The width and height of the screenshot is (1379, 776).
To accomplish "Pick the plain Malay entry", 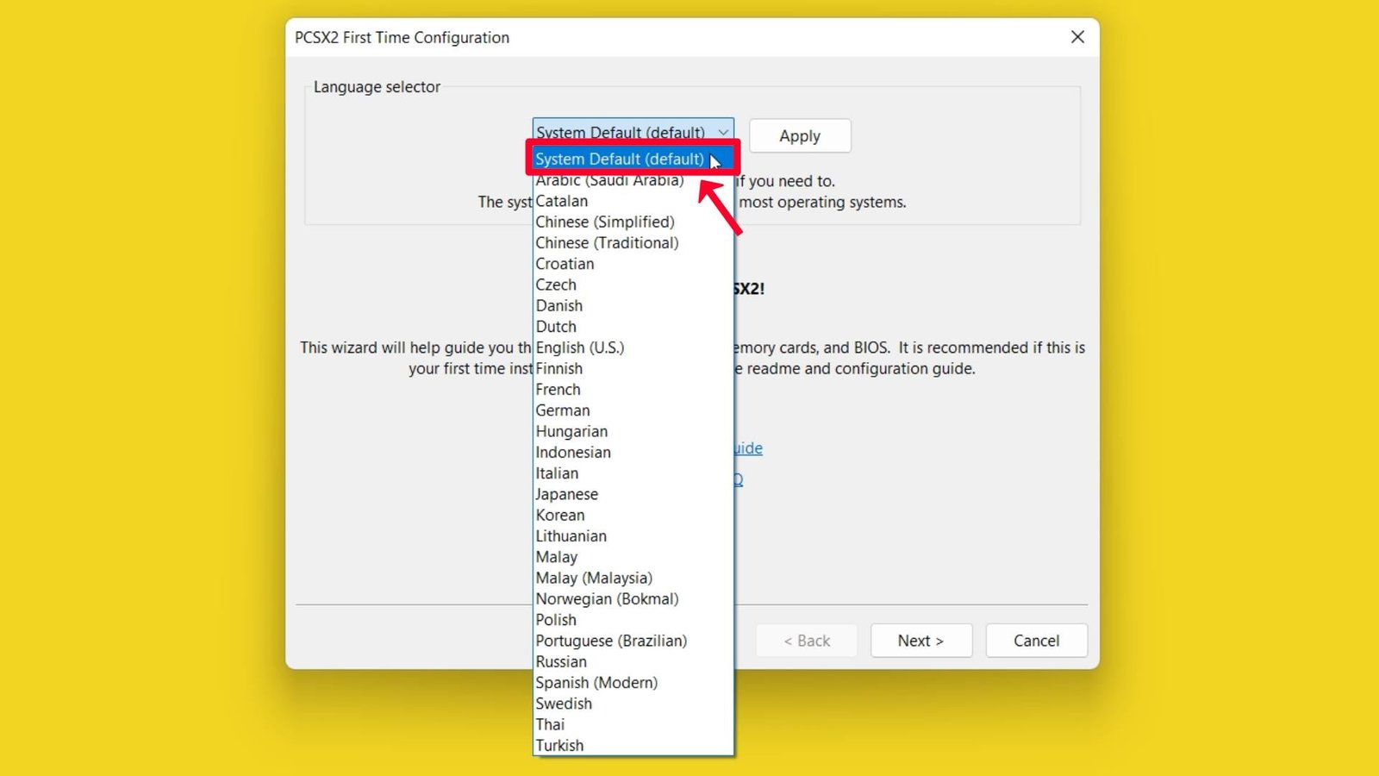I will click(633, 558).
